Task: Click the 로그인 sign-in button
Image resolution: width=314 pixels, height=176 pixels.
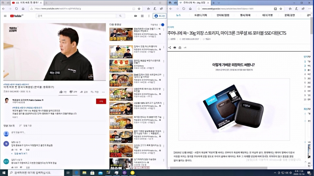Action: (x=159, y=16)
